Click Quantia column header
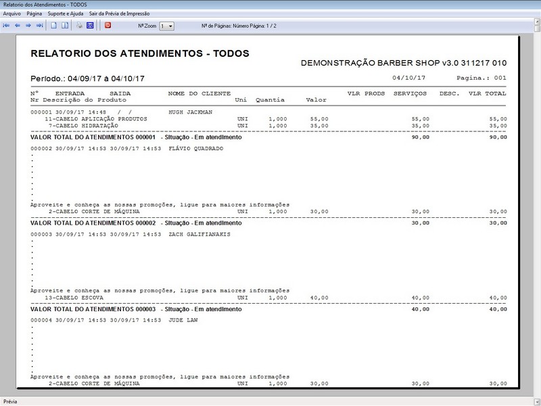Image resolution: width=541 pixels, height=406 pixels. coord(270,100)
